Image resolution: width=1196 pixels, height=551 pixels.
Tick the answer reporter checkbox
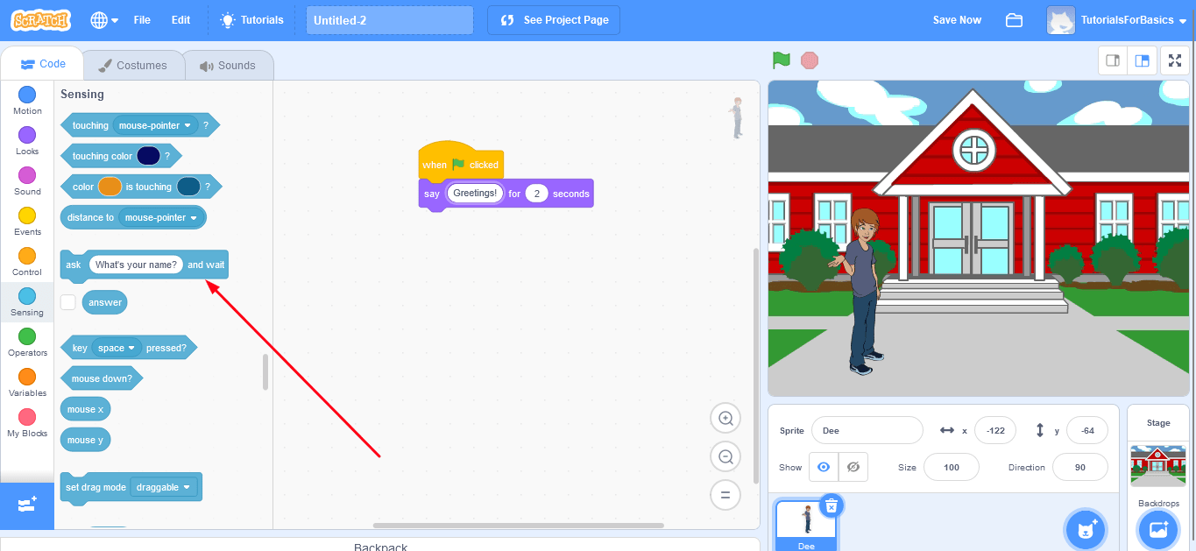pyautogui.click(x=68, y=302)
